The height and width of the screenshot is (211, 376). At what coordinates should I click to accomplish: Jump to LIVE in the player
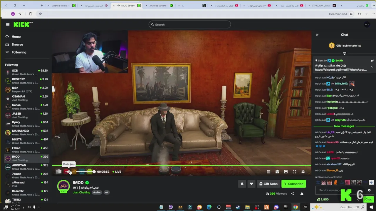[117, 172]
